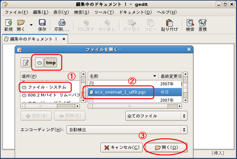Minimize the gedit main window
The width and height of the screenshot is (237, 159).
[218, 4]
